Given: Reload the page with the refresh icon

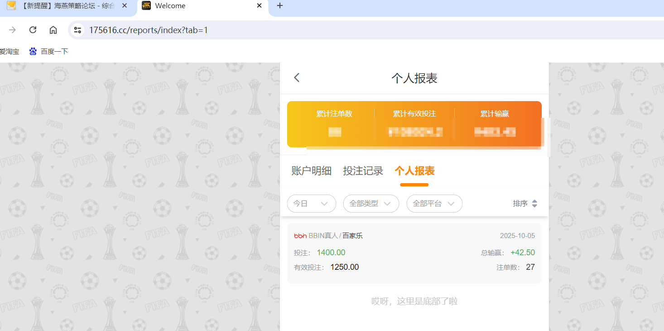Looking at the screenshot, I should (32, 29).
